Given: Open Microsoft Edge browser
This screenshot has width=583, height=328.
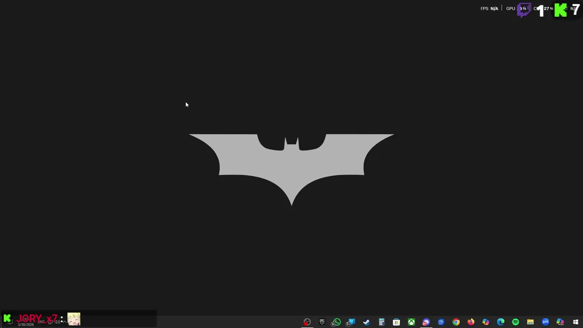Looking at the screenshot, I should (501, 322).
